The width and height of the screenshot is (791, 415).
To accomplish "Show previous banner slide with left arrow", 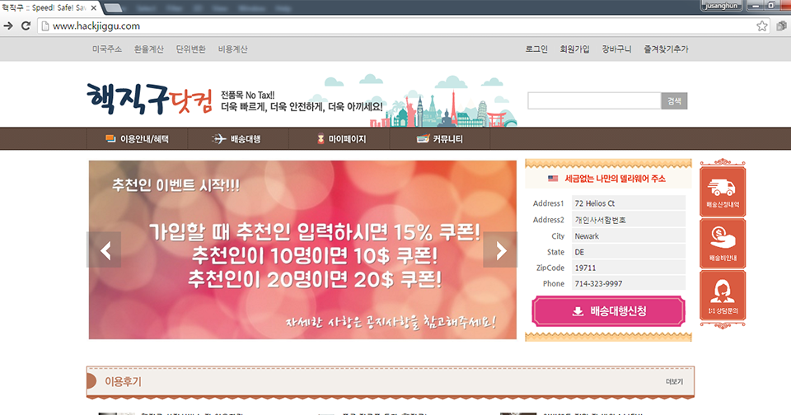I will click(x=105, y=250).
